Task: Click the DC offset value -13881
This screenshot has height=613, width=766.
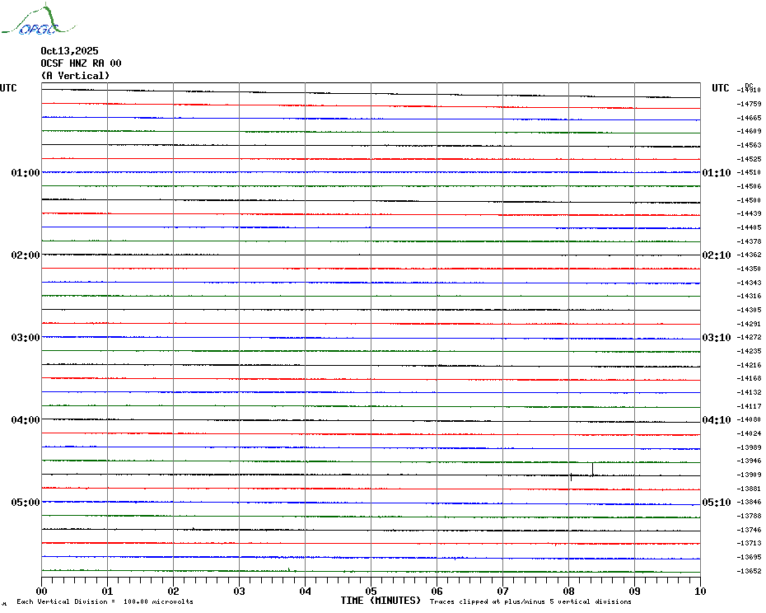Action: point(749,489)
